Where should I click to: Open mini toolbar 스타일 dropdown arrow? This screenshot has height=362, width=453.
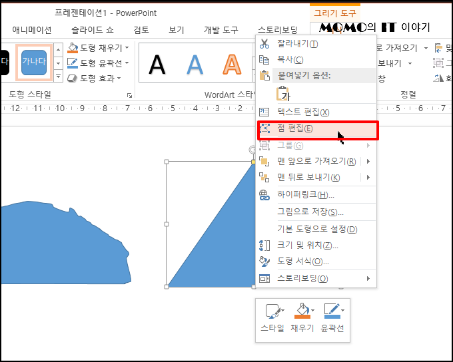pyautogui.click(x=282, y=311)
